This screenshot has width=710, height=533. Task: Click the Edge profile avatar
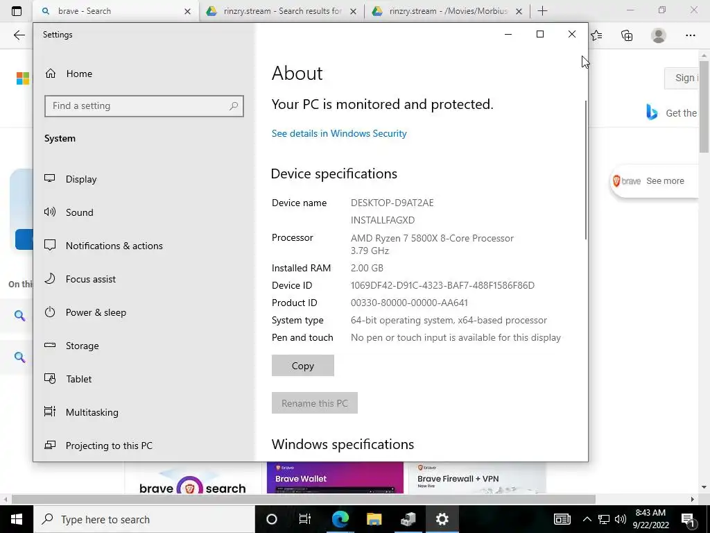pyautogui.click(x=659, y=35)
